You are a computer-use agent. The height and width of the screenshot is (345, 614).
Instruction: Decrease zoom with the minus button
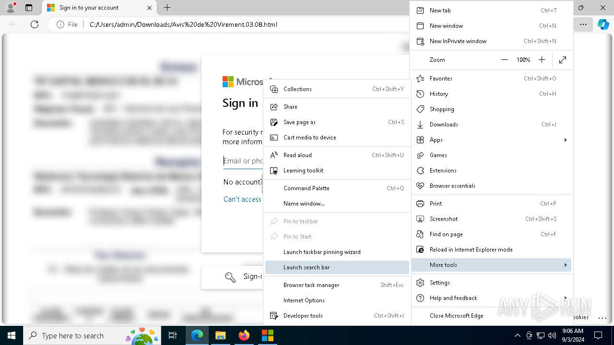pyautogui.click(x=504, y=60)
